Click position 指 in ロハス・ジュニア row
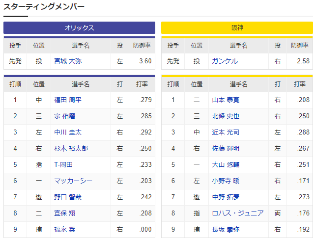The image size is (314, 239). tap(197, 213)
